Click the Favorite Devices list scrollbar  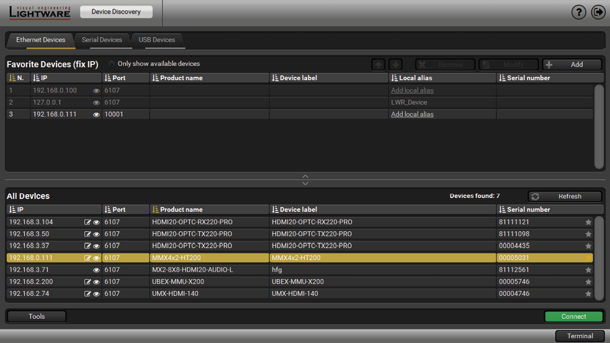[x=599, y=127]
